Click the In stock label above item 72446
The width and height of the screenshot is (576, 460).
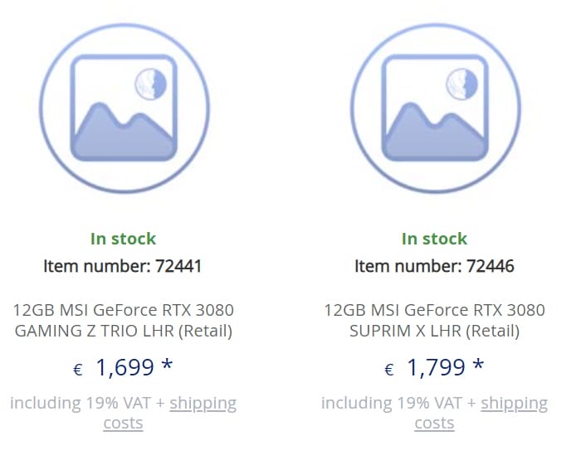434,239
